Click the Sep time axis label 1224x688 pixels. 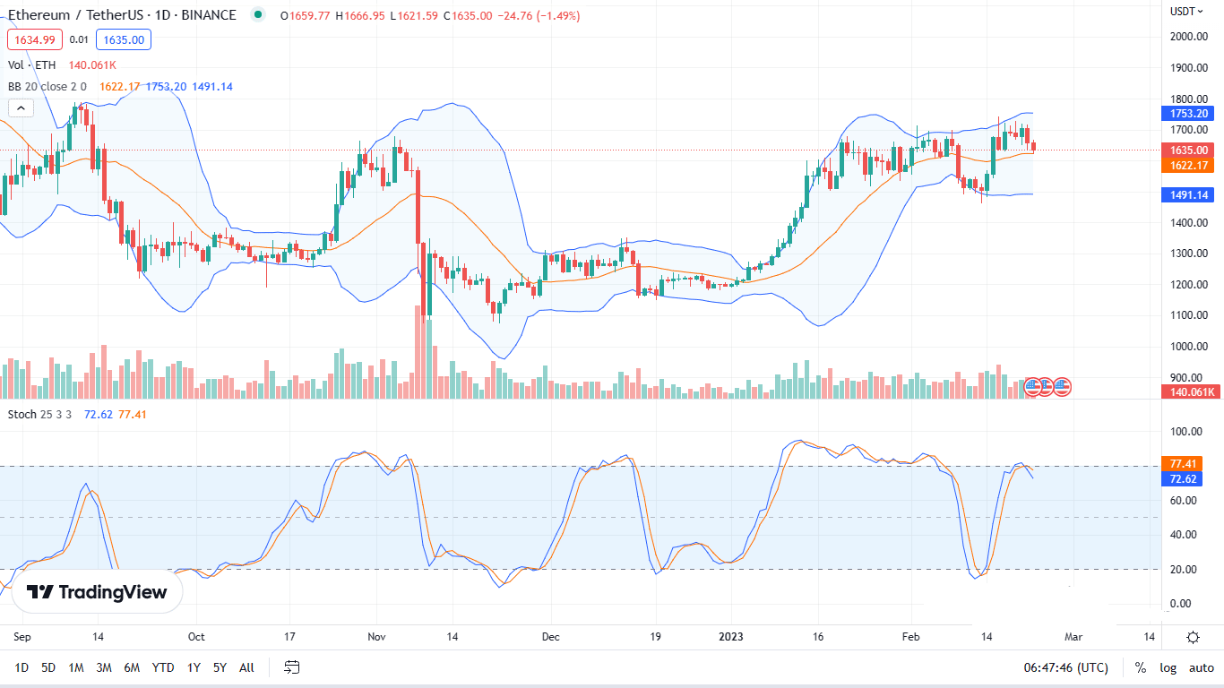pyautogui.click(x=22, y=637)
